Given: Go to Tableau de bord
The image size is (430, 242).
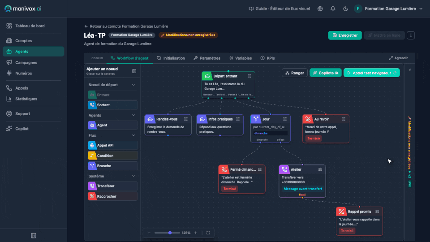Looking at the screenshot, I should click(34, 26).
